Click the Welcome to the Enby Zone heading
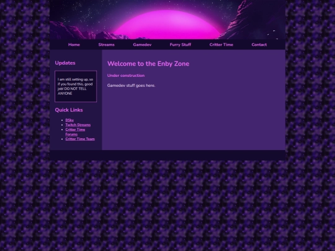Viewport: 335px width, 251px height. click(x=148, y=64)
